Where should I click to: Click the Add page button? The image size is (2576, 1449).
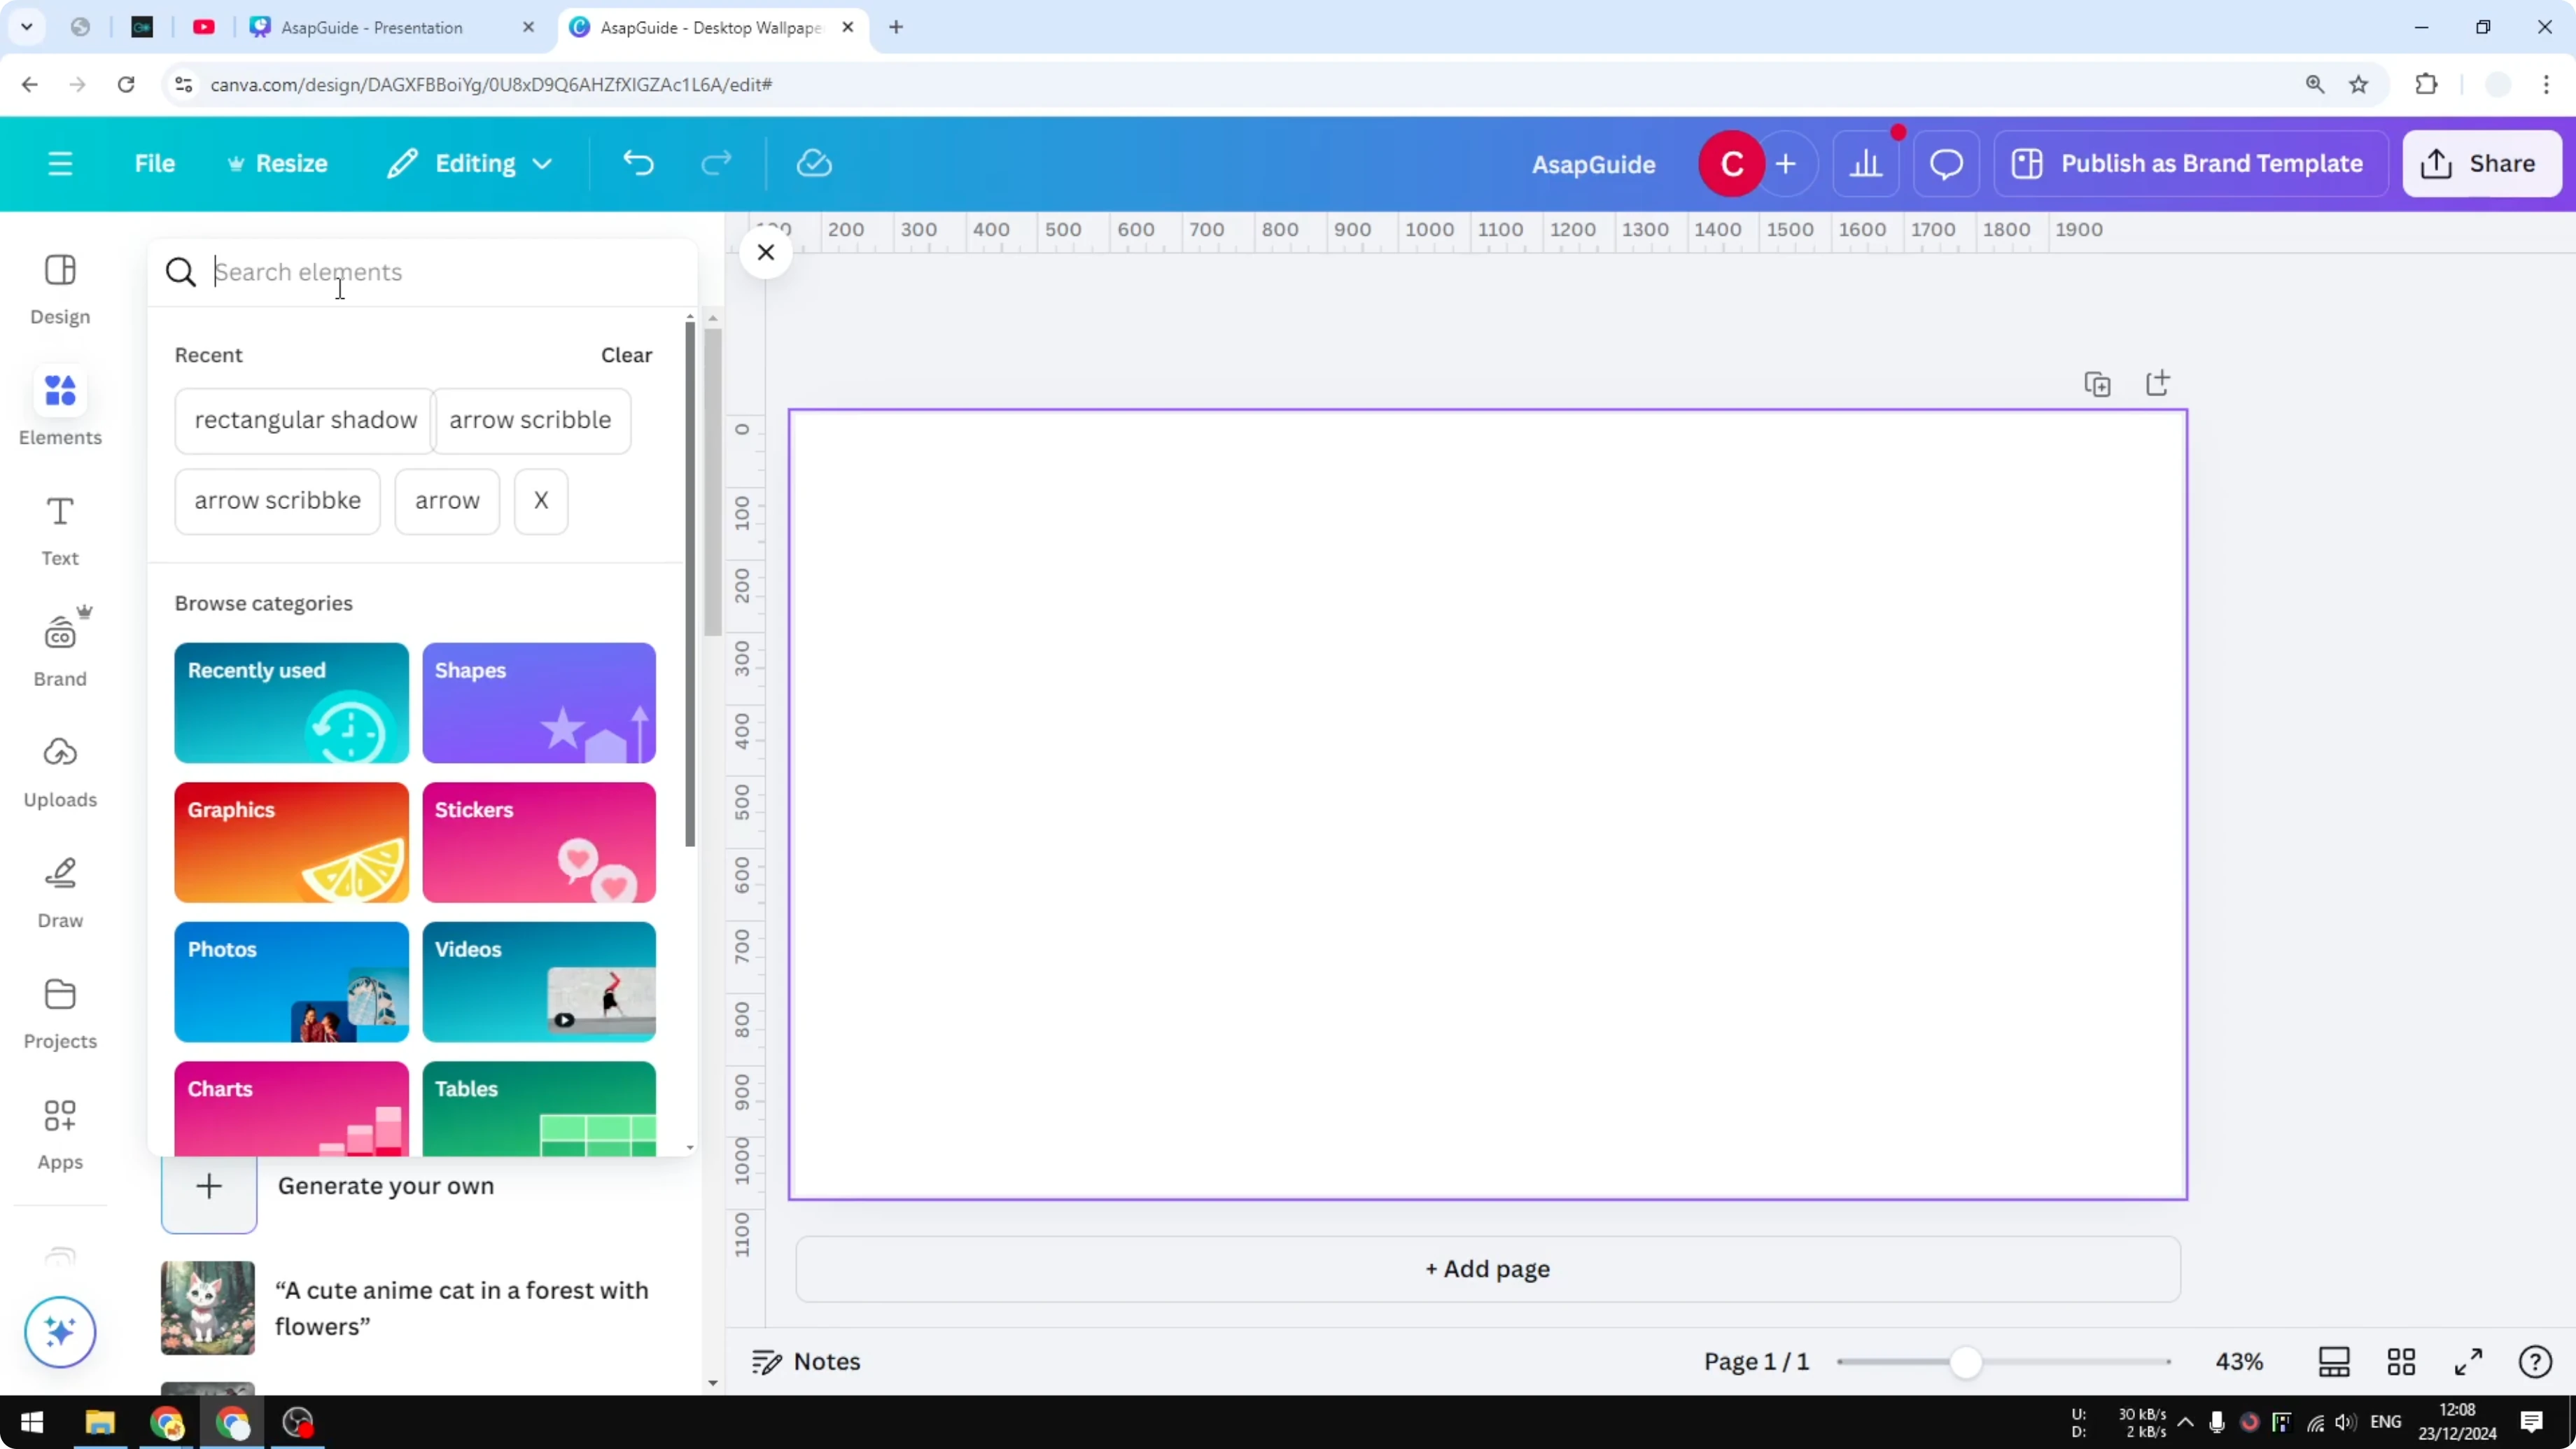point(1486,1269)
